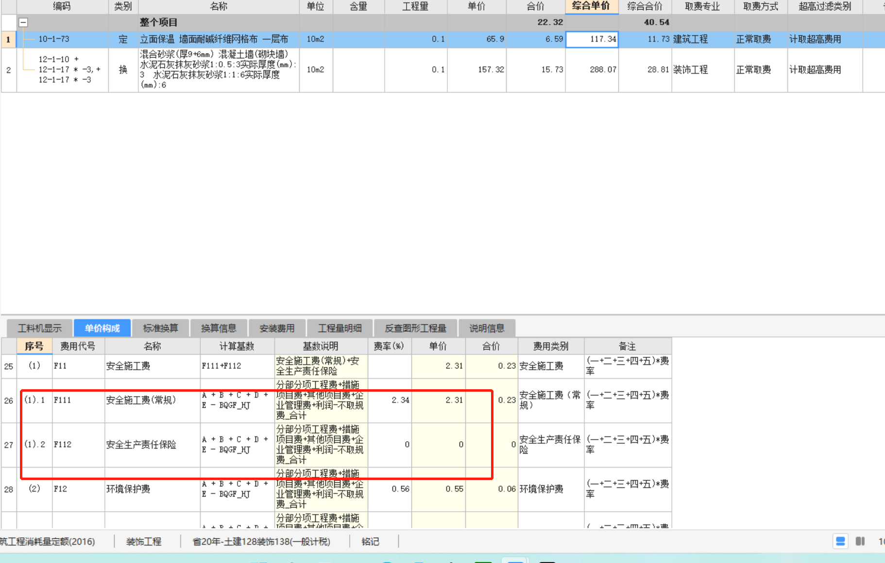Viewport: 885px width, 563px height.
Task: Click the 安全施工费(常规) name cell
Action: click(152, 400)
